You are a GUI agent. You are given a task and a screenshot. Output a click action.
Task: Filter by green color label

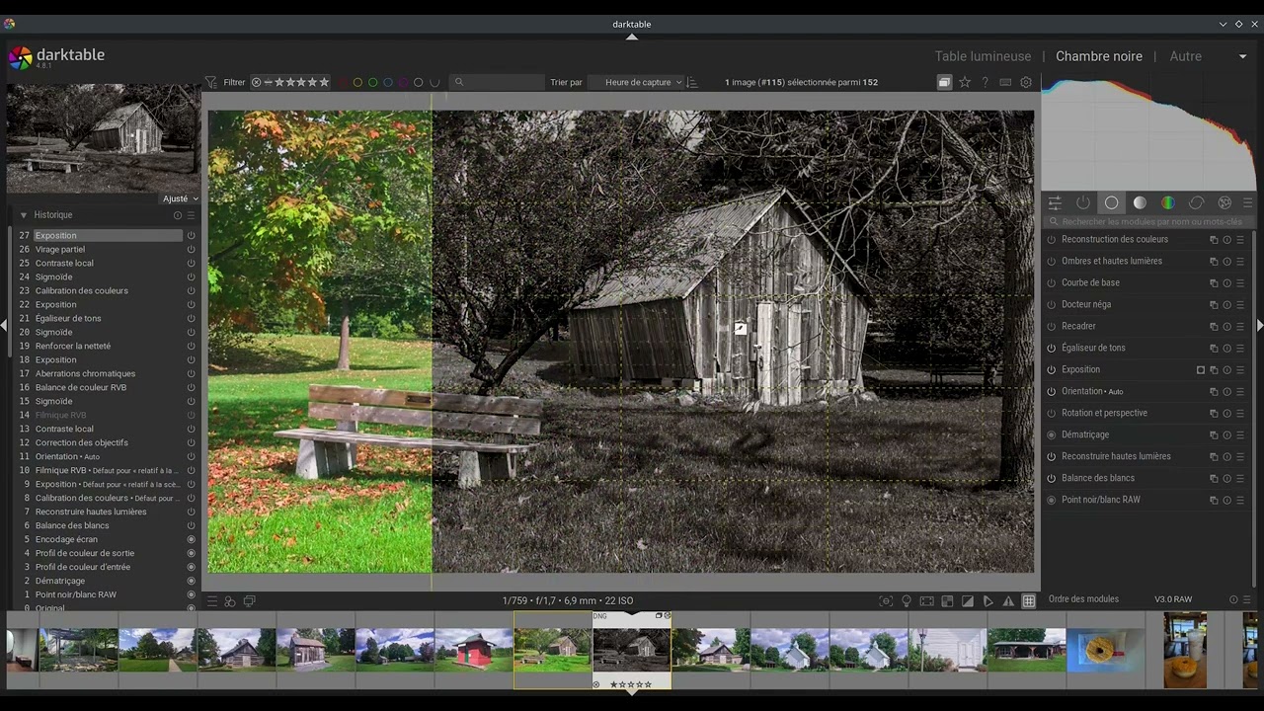pyautogui.click(x=372, y=82)
